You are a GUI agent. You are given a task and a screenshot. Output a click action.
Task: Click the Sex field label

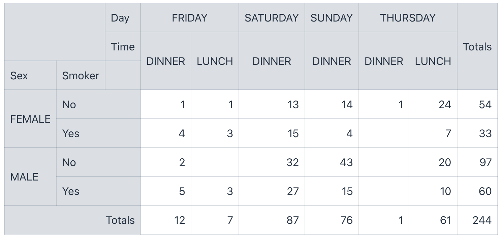click(19, 76)
